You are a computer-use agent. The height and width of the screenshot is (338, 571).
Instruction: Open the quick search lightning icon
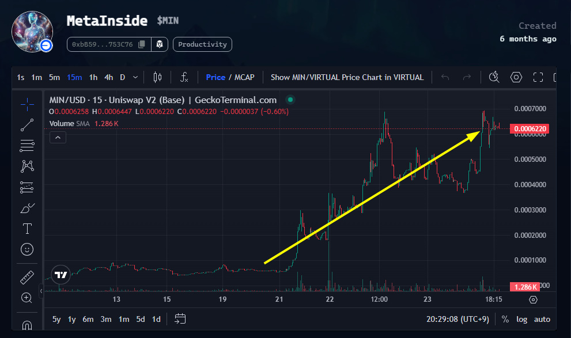494,77
